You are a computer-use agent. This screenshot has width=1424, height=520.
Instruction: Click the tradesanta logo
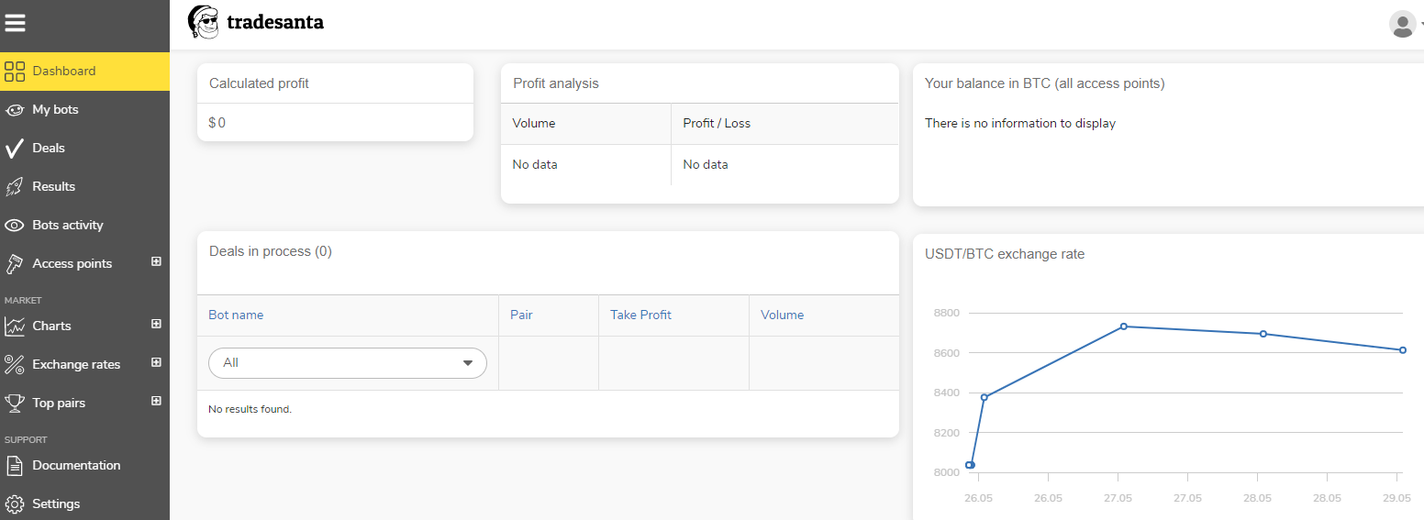pyautogui.click(x=256, y=22)
